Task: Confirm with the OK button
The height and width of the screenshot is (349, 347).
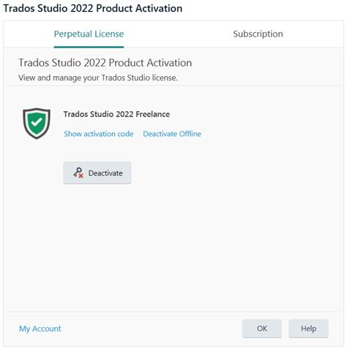Action: point(262,329)
